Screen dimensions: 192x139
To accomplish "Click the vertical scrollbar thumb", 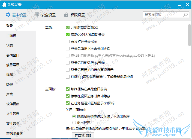I will (190, 35).
